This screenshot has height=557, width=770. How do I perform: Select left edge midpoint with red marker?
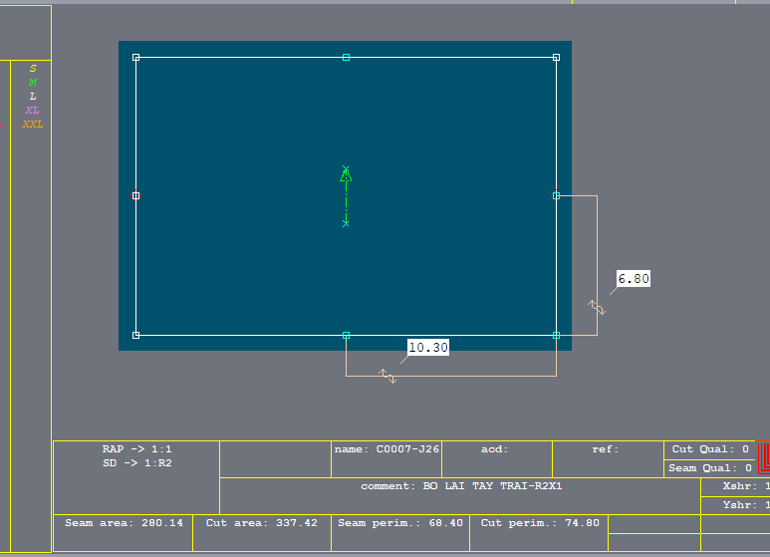tap(136, 196)
